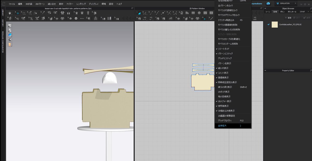Click the gray render style icon in 3D view
This screenshot has width=312, height=161.
[x=10, y=40]
